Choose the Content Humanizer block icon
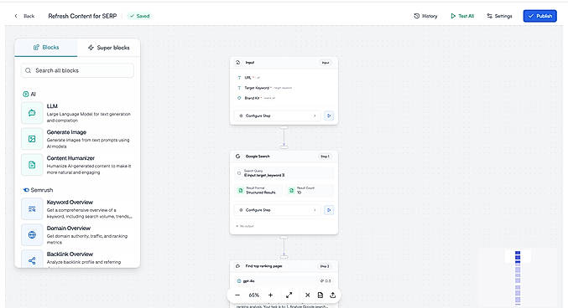Screen dimensions: 568x308 (x=32, y=165)
